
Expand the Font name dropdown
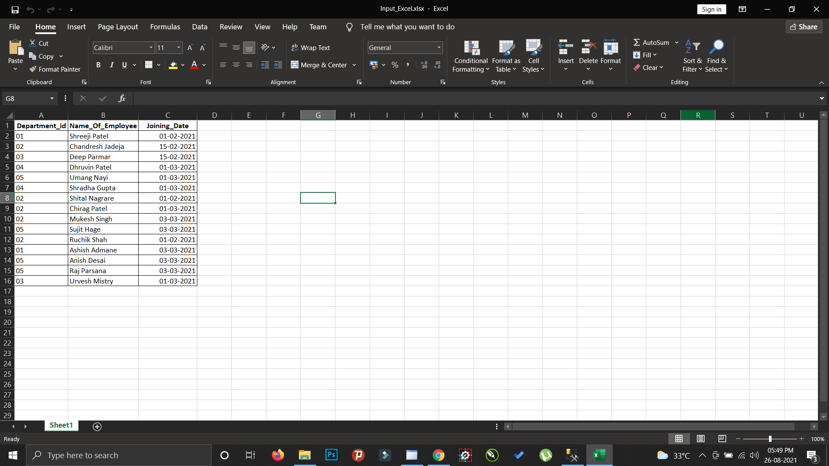pos(151,47)
